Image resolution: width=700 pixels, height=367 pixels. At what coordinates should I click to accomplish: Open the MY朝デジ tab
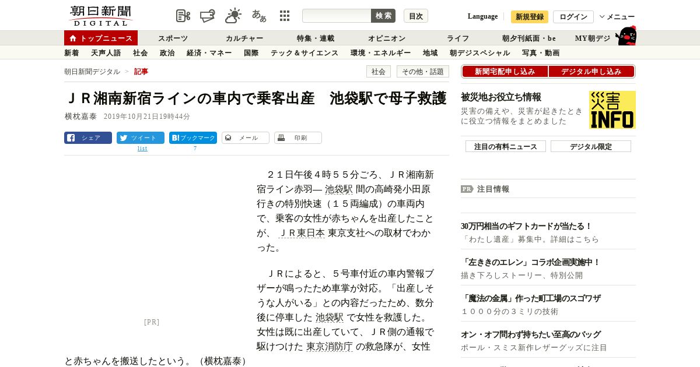tap(593, 38)
